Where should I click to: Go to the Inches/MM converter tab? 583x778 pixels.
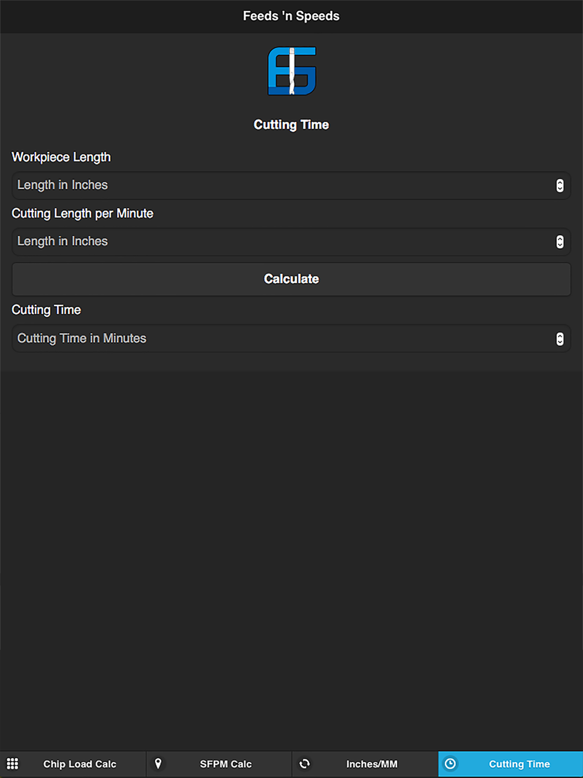[371, 764]
